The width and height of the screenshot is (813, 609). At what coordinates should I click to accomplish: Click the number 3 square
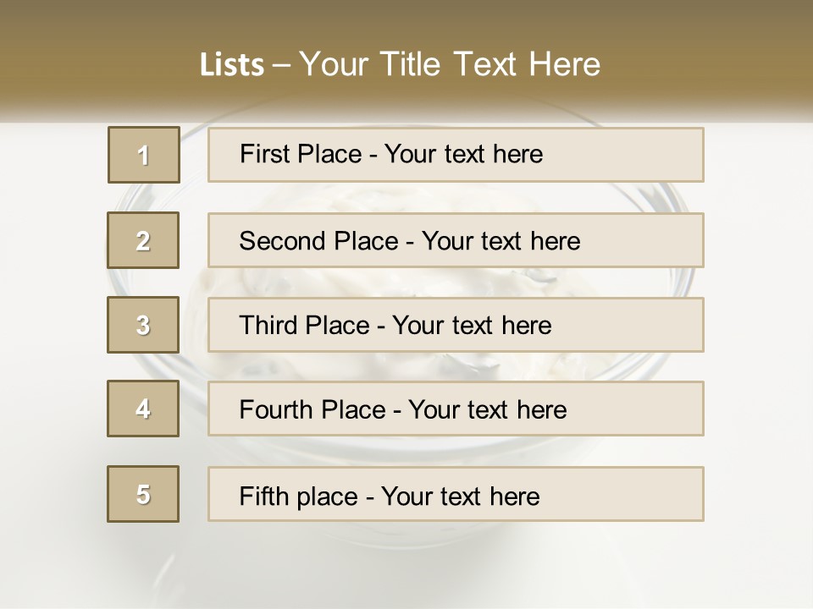[x=143, y=325]
